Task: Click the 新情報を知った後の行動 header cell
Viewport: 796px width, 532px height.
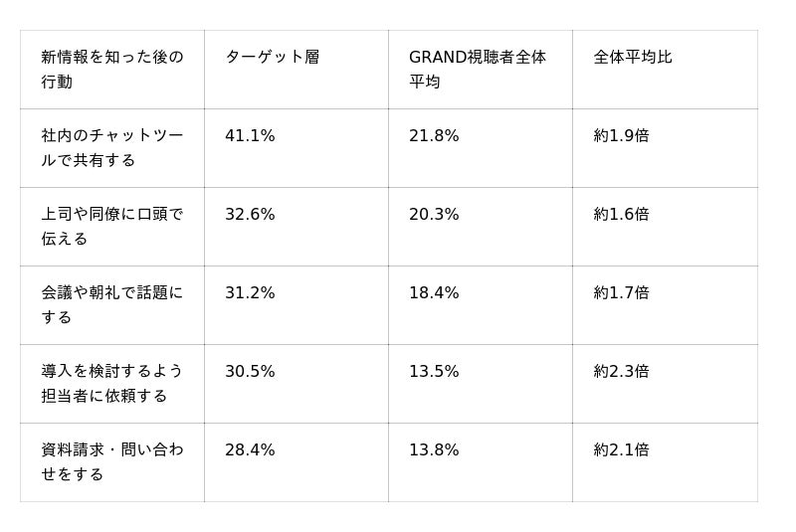Action: click(112, 70)
